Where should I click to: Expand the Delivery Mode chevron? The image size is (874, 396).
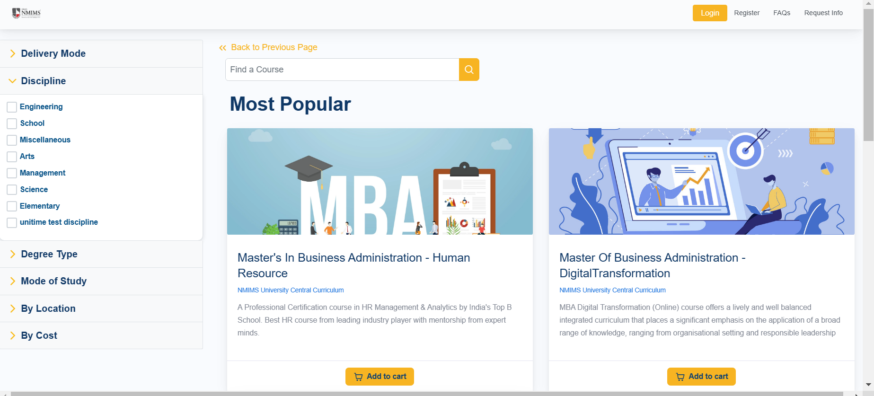[x=13, y=53]
